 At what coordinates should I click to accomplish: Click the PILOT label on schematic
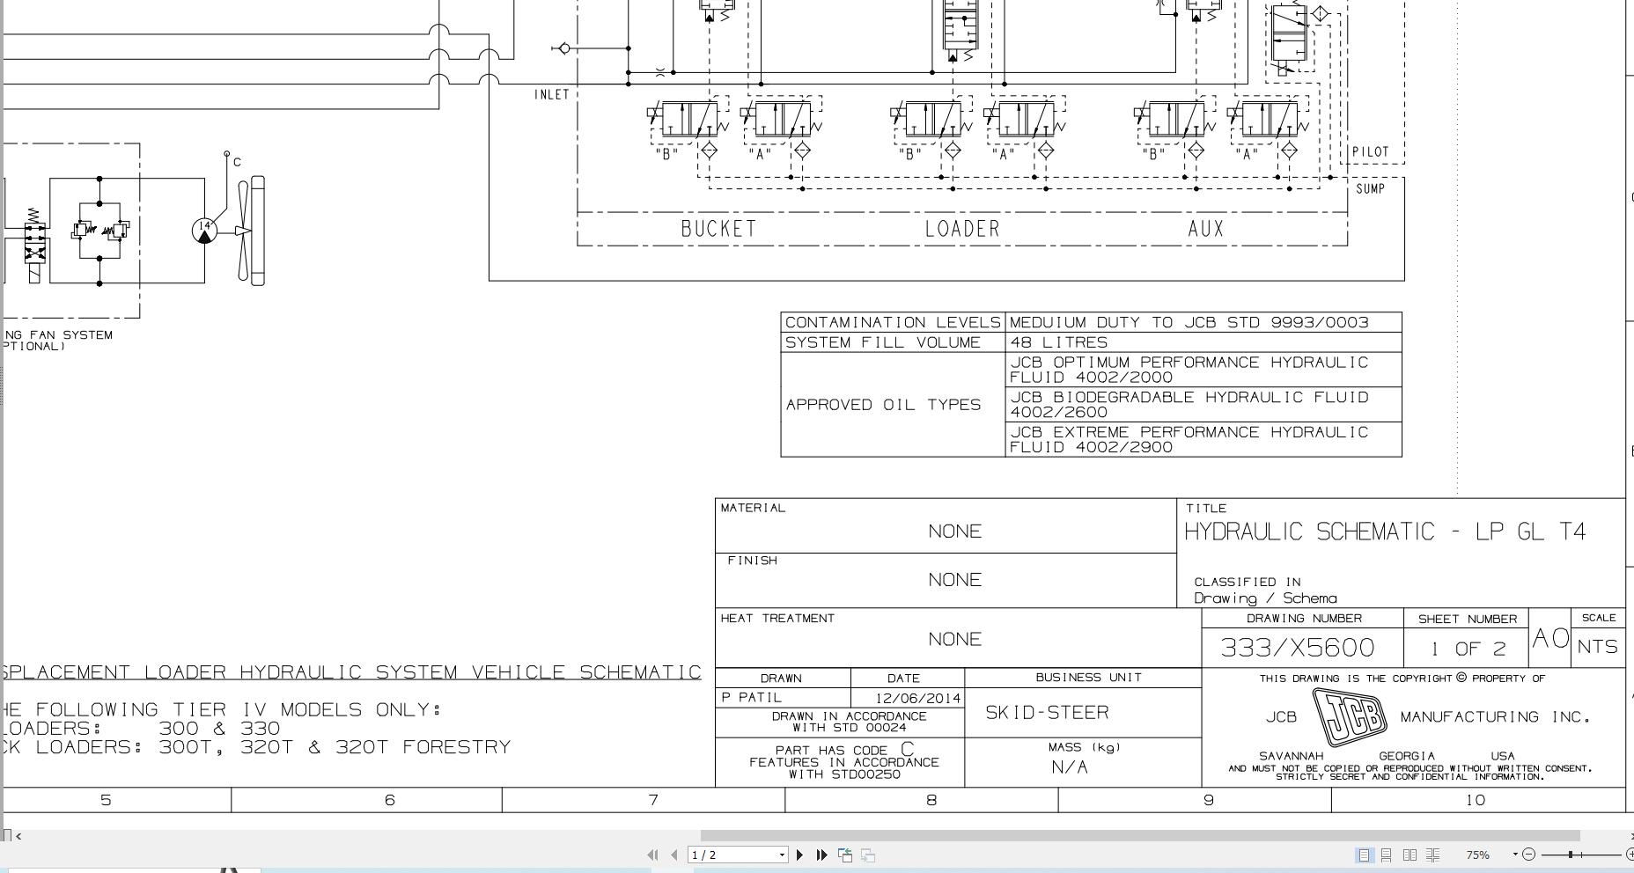pos(1371,152)
